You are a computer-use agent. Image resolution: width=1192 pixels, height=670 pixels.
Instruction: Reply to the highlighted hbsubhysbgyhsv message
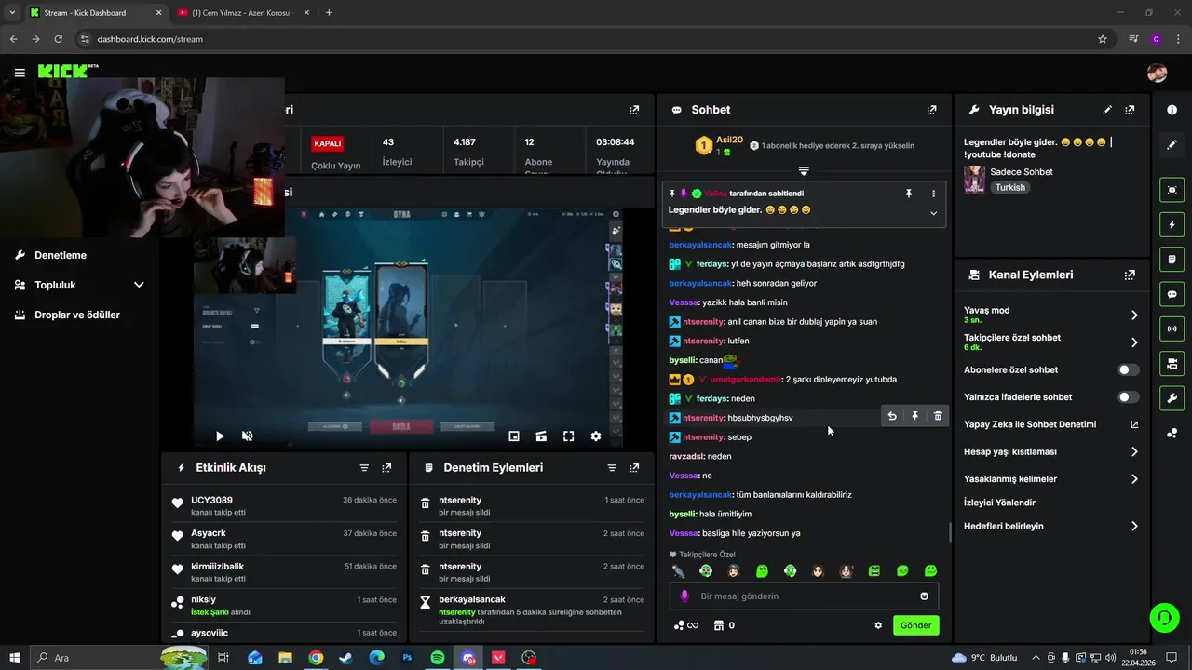(x=892, y=416)
